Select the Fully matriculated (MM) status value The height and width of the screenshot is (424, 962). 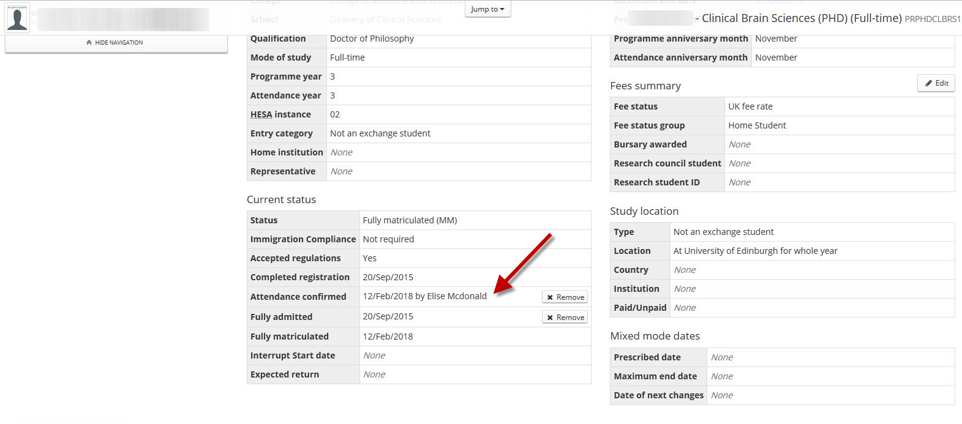[x=410, y=220]
